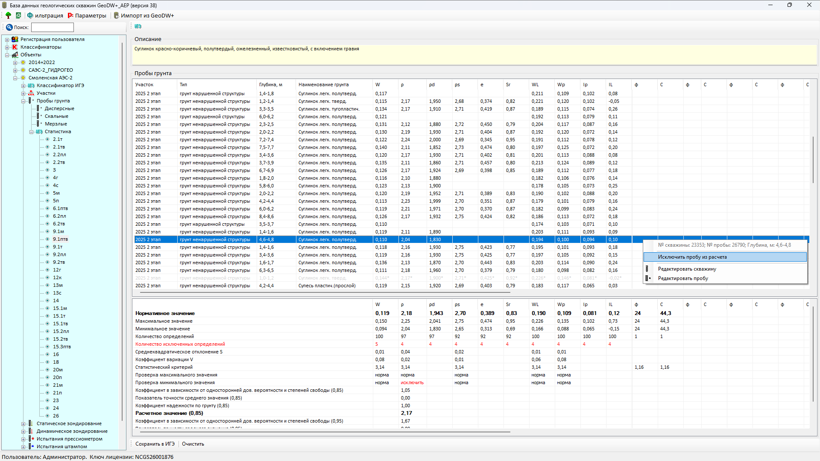Click the drill icon beside Пробы грунта
Screen dimensions: 820x461
click(31, 101)
